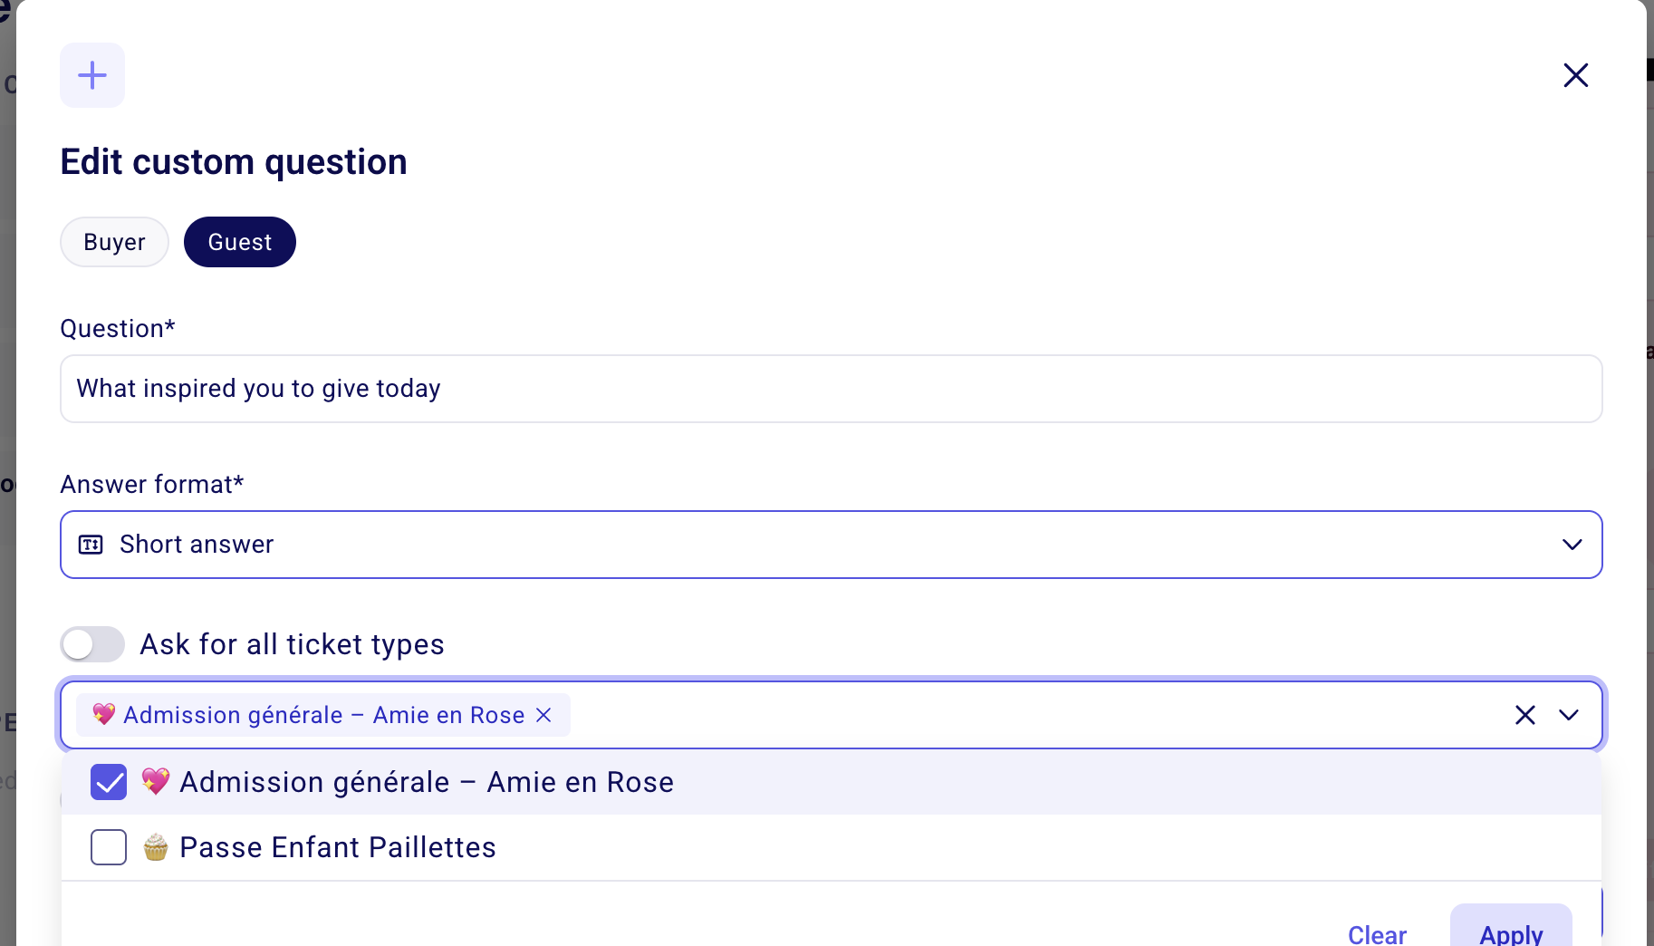Expand the Answer format dropdown chevron
The height and width of the screenshot is (946, 1654).
pos(1572,545)
